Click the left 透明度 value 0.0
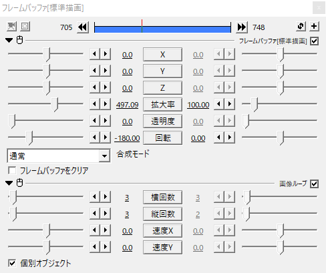 pos(128,121)
